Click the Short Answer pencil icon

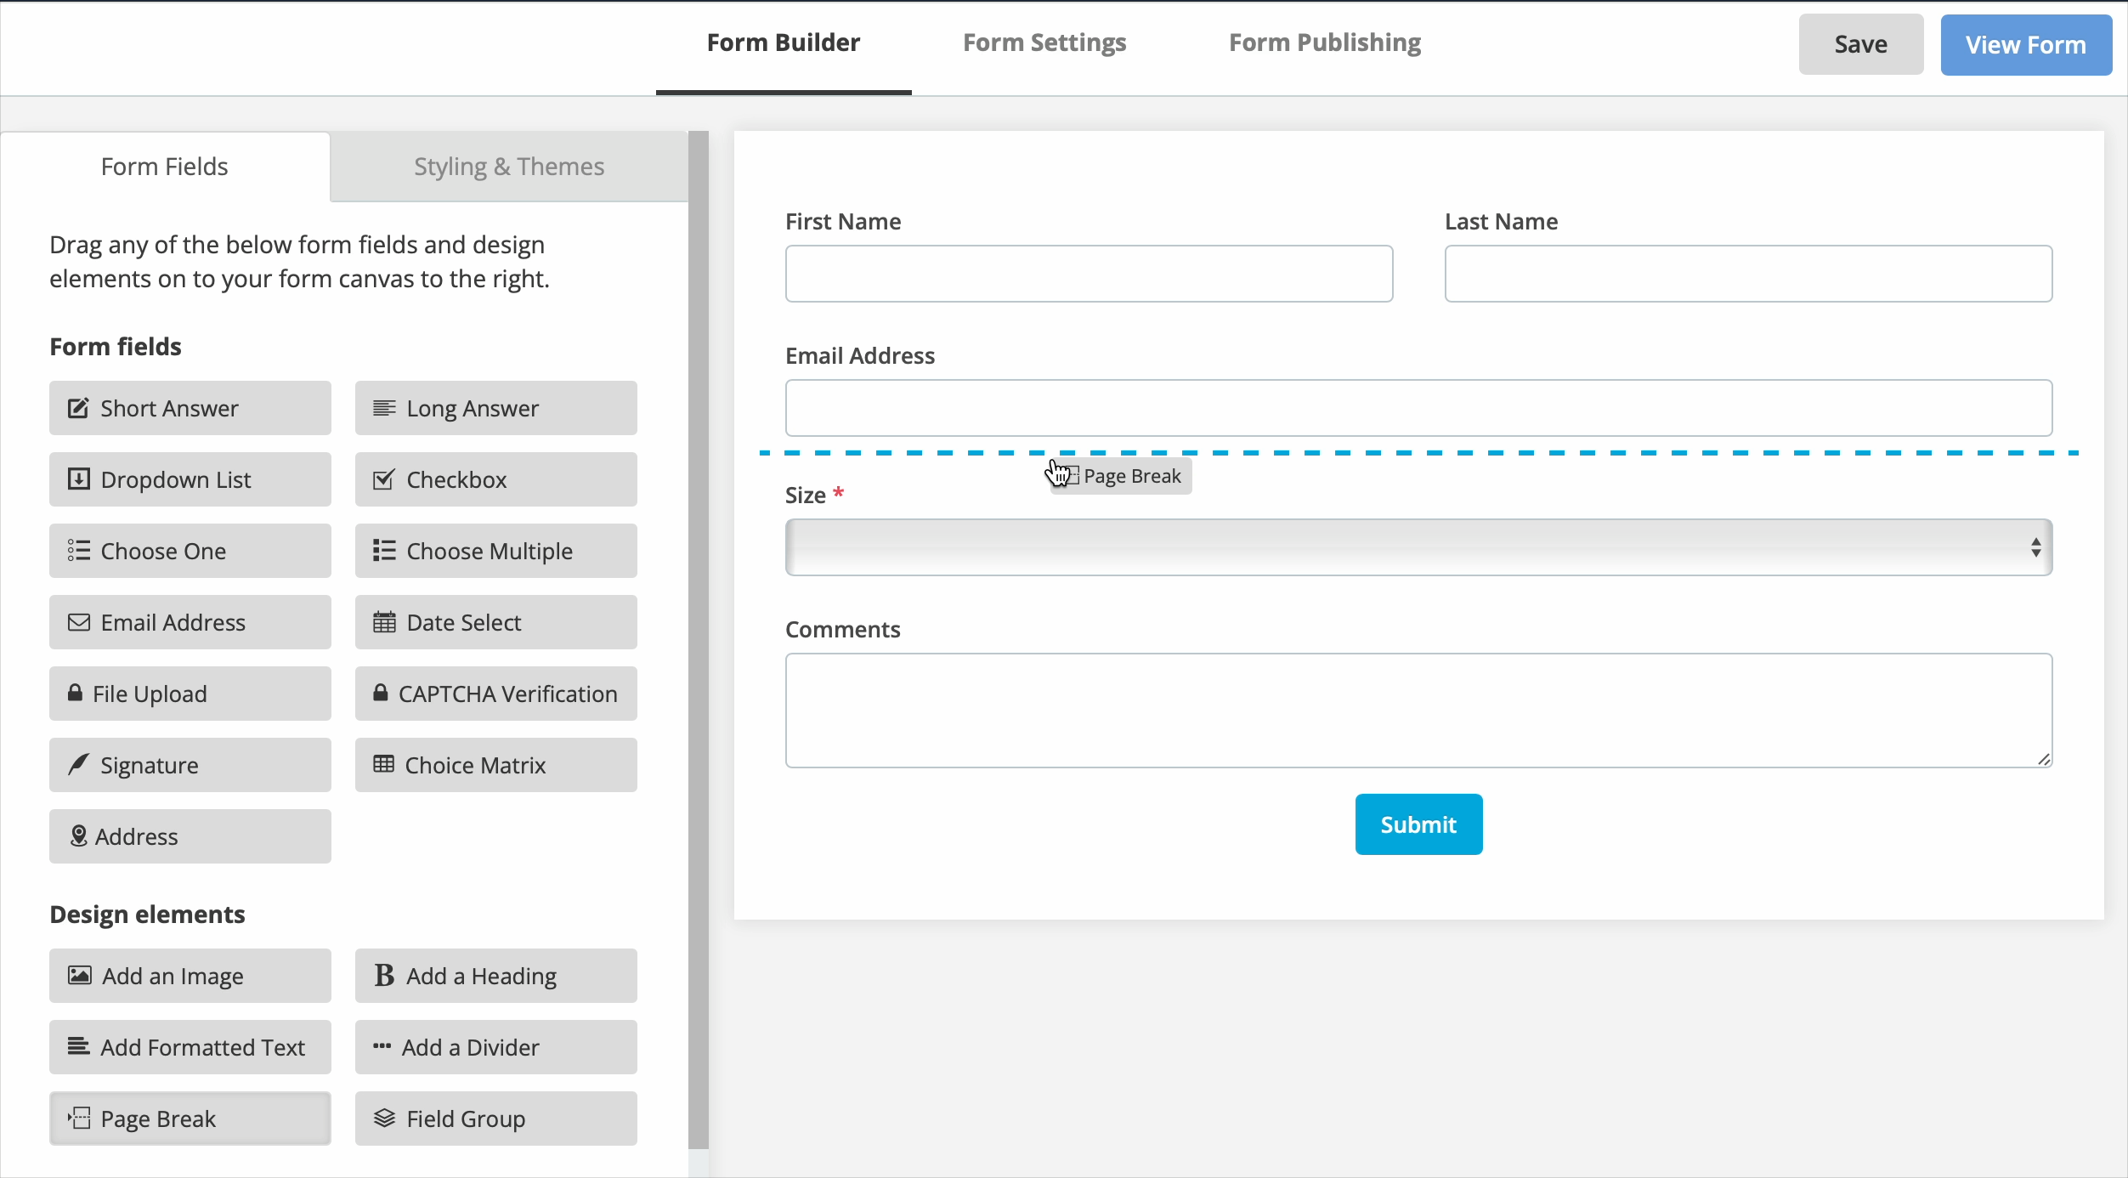click(x=78, y=408)
